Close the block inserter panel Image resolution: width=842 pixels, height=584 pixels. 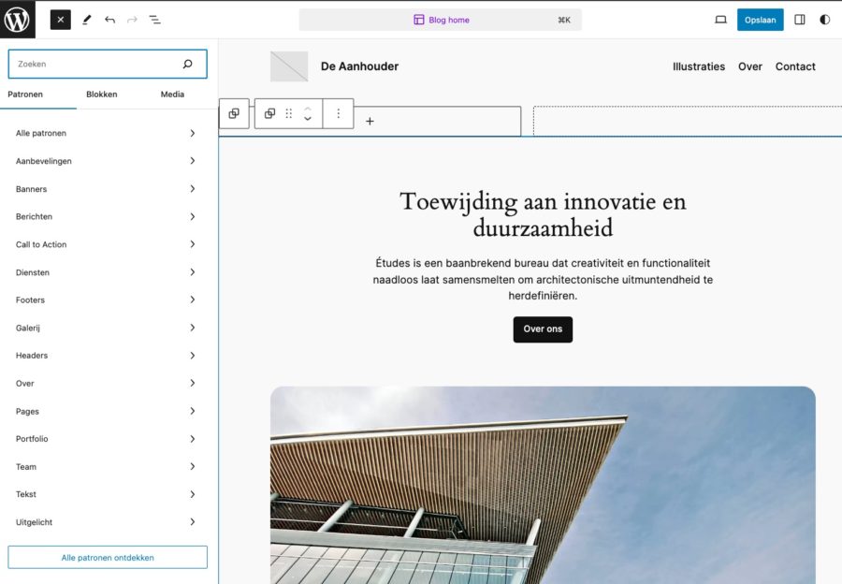(61, 20)
